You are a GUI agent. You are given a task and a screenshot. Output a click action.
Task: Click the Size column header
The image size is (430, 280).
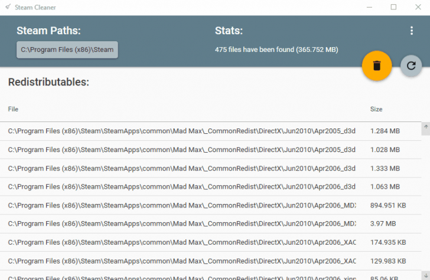tap(376, 109)
